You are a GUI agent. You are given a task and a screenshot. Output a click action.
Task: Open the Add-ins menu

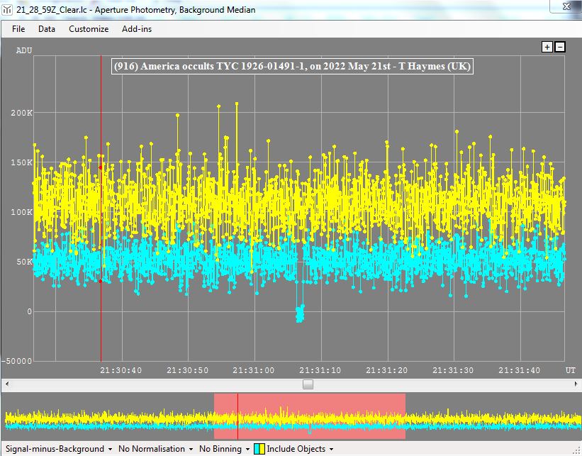coord(137,29)
